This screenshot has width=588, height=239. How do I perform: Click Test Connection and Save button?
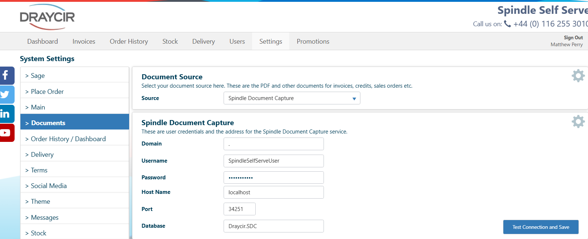pos(541,227)
